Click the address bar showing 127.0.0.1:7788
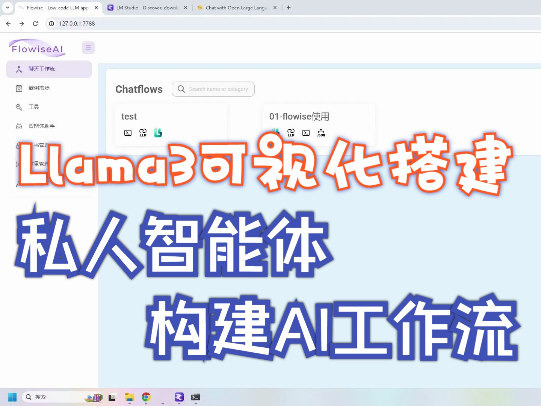541x406 pixels. pos(293,23)
